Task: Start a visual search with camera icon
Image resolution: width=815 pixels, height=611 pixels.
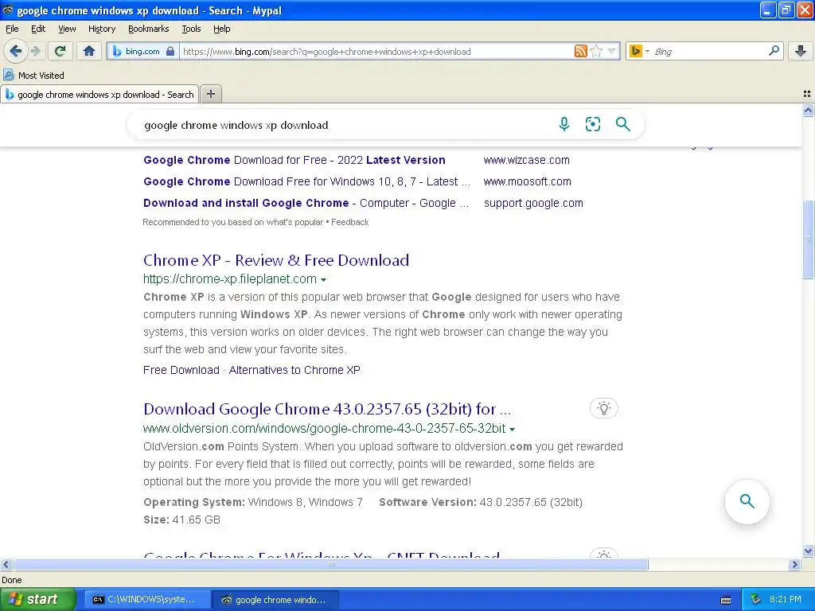Action: pos(592,124)
